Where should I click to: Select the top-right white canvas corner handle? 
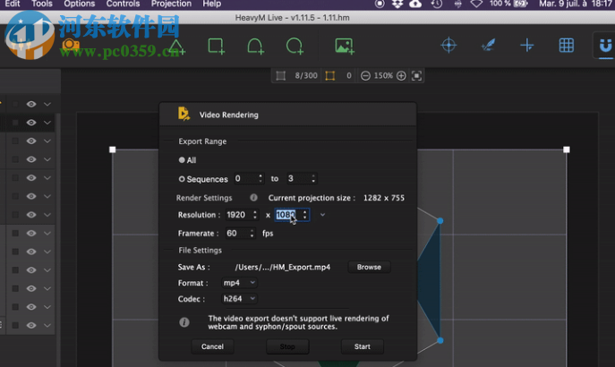567,149
